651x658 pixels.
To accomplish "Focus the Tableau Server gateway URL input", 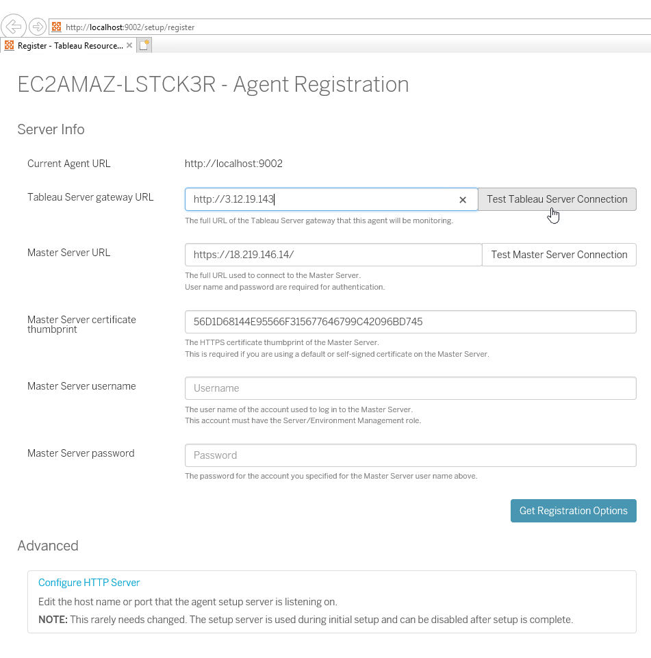I will [322, 199].
